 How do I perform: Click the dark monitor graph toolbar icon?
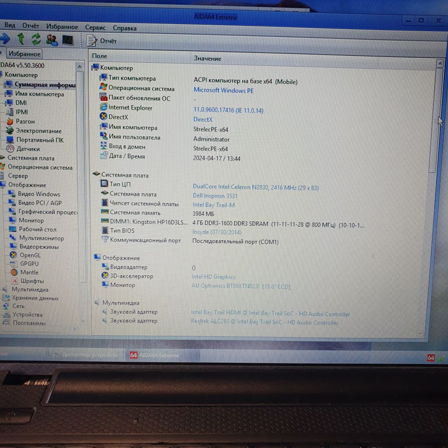pos(68,40)
